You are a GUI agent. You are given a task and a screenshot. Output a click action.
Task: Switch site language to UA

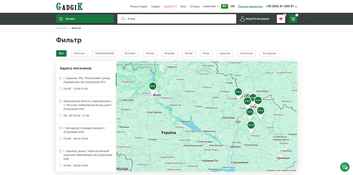tap(232, 6)
